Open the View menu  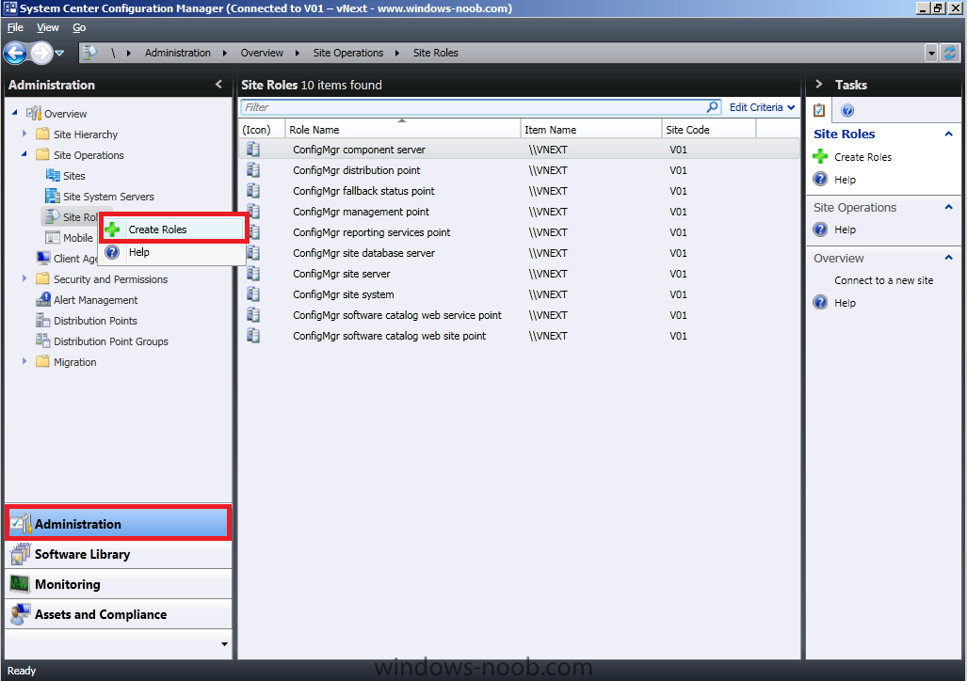click(x=47, y=27)
